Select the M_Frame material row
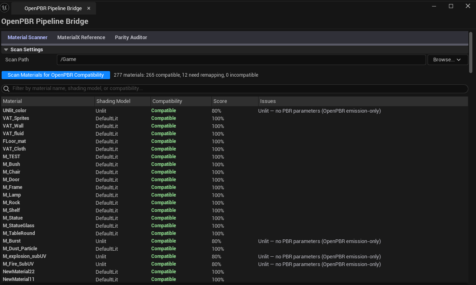 coord(235,187)
